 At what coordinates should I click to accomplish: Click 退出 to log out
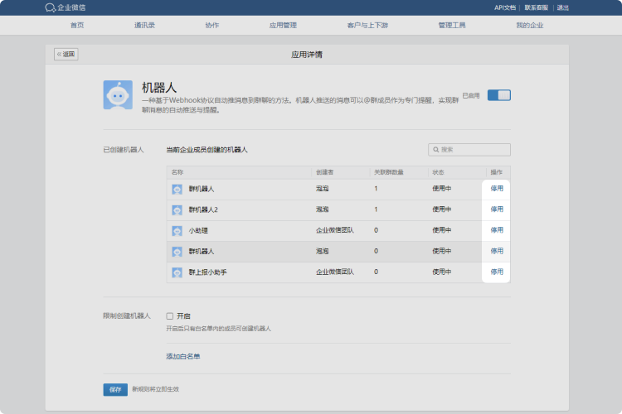click(x=563, y=7)
